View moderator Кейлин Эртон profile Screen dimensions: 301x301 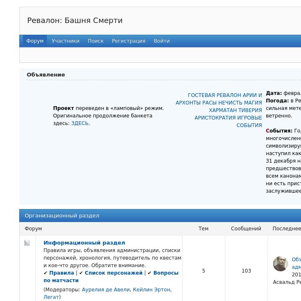[151, 290]
